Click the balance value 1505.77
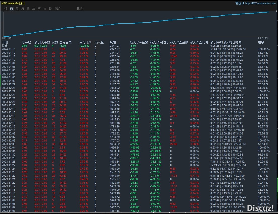This screenshot has width=278, height=214. click(115, 179)
